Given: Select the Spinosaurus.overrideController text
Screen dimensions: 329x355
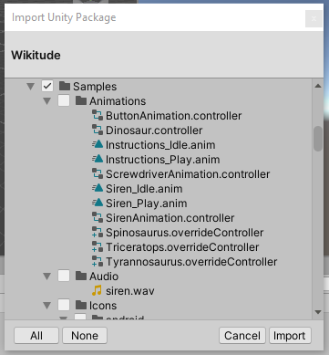Looking at the screenshot, I should (x=185, y=233).
